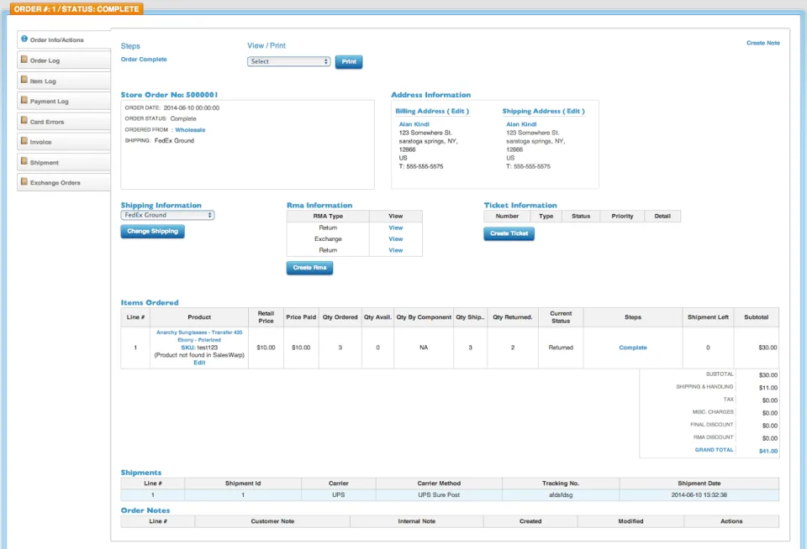
Task: Click the Returned current status cell
Action: point(561,348)
